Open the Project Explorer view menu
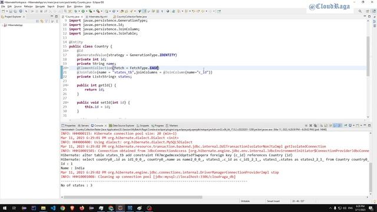377x212 pixels. pyautogui.click(x=57, y=21)
